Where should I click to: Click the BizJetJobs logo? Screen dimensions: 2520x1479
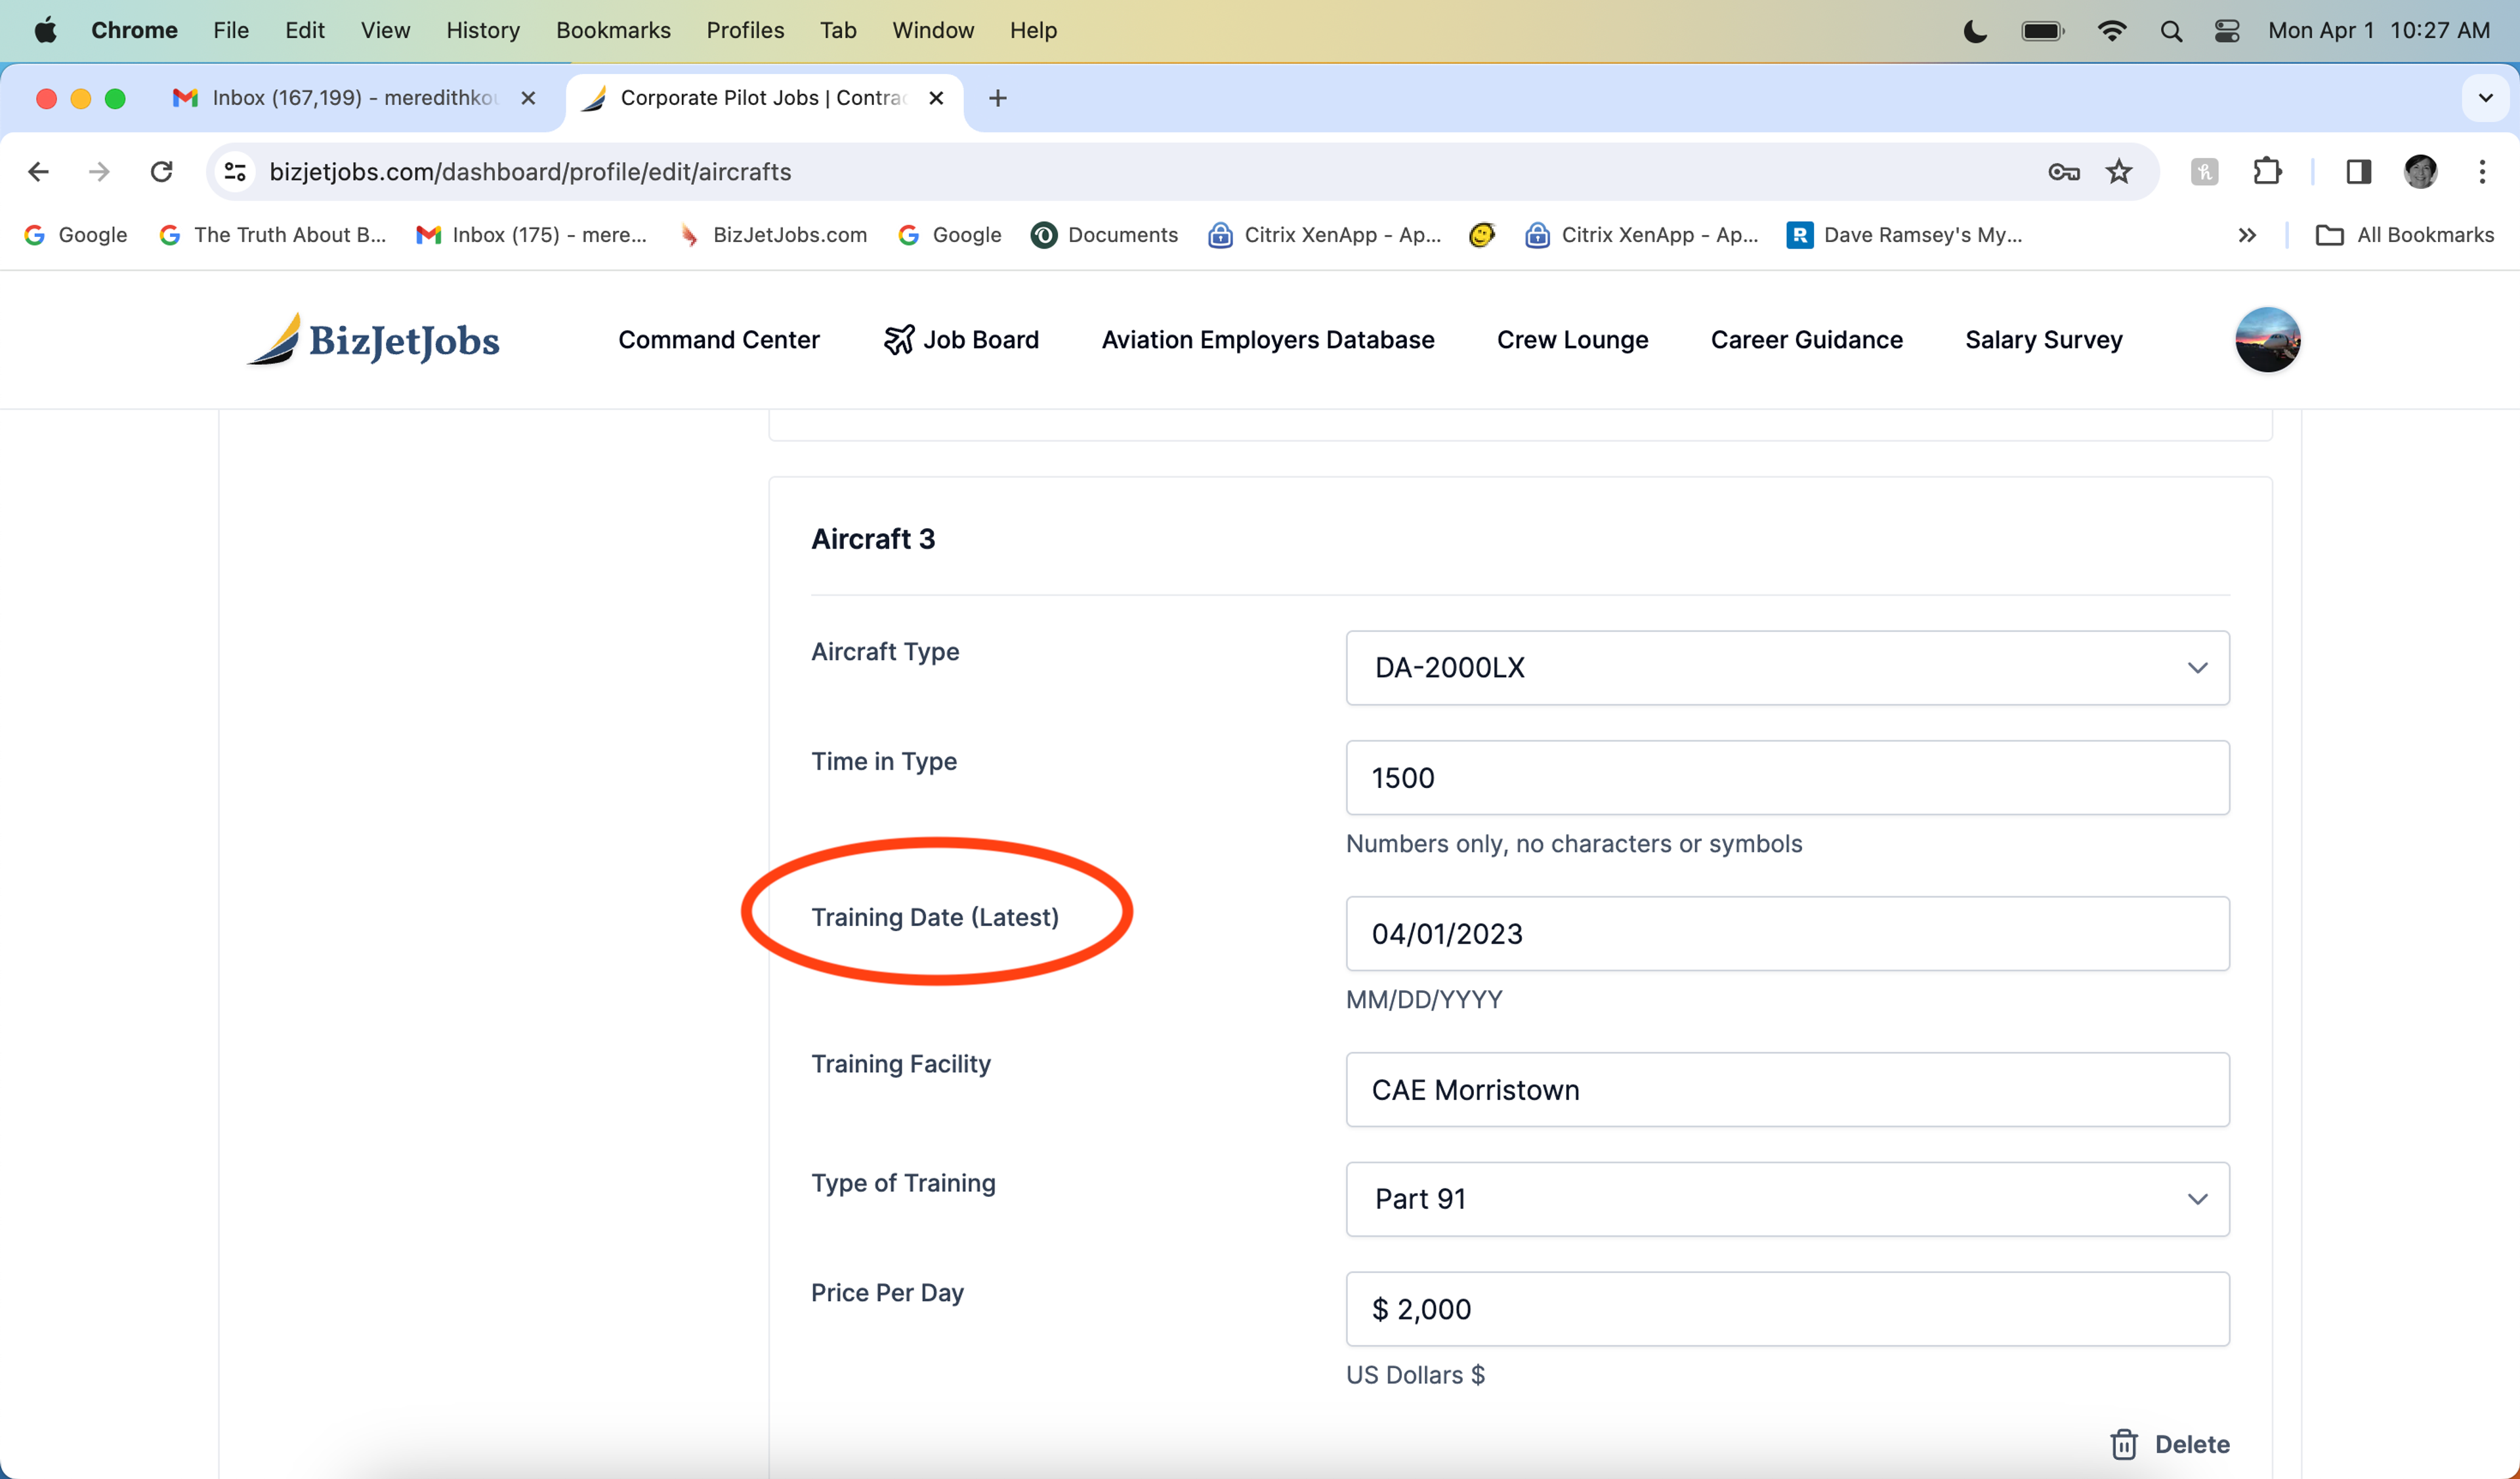(374, 340)
